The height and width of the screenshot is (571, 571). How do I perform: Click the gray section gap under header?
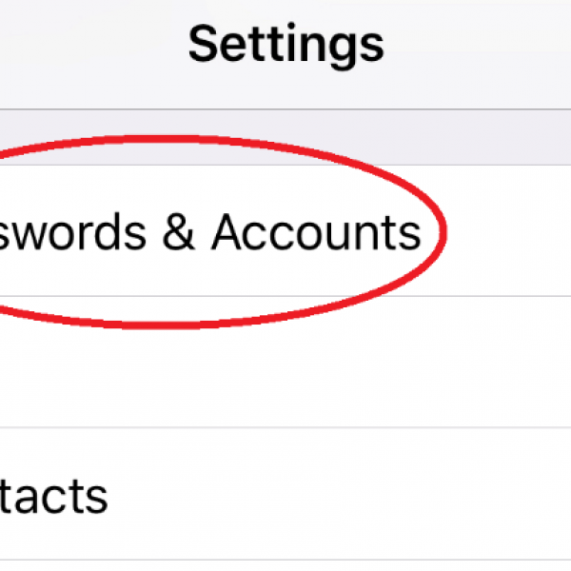285,137
